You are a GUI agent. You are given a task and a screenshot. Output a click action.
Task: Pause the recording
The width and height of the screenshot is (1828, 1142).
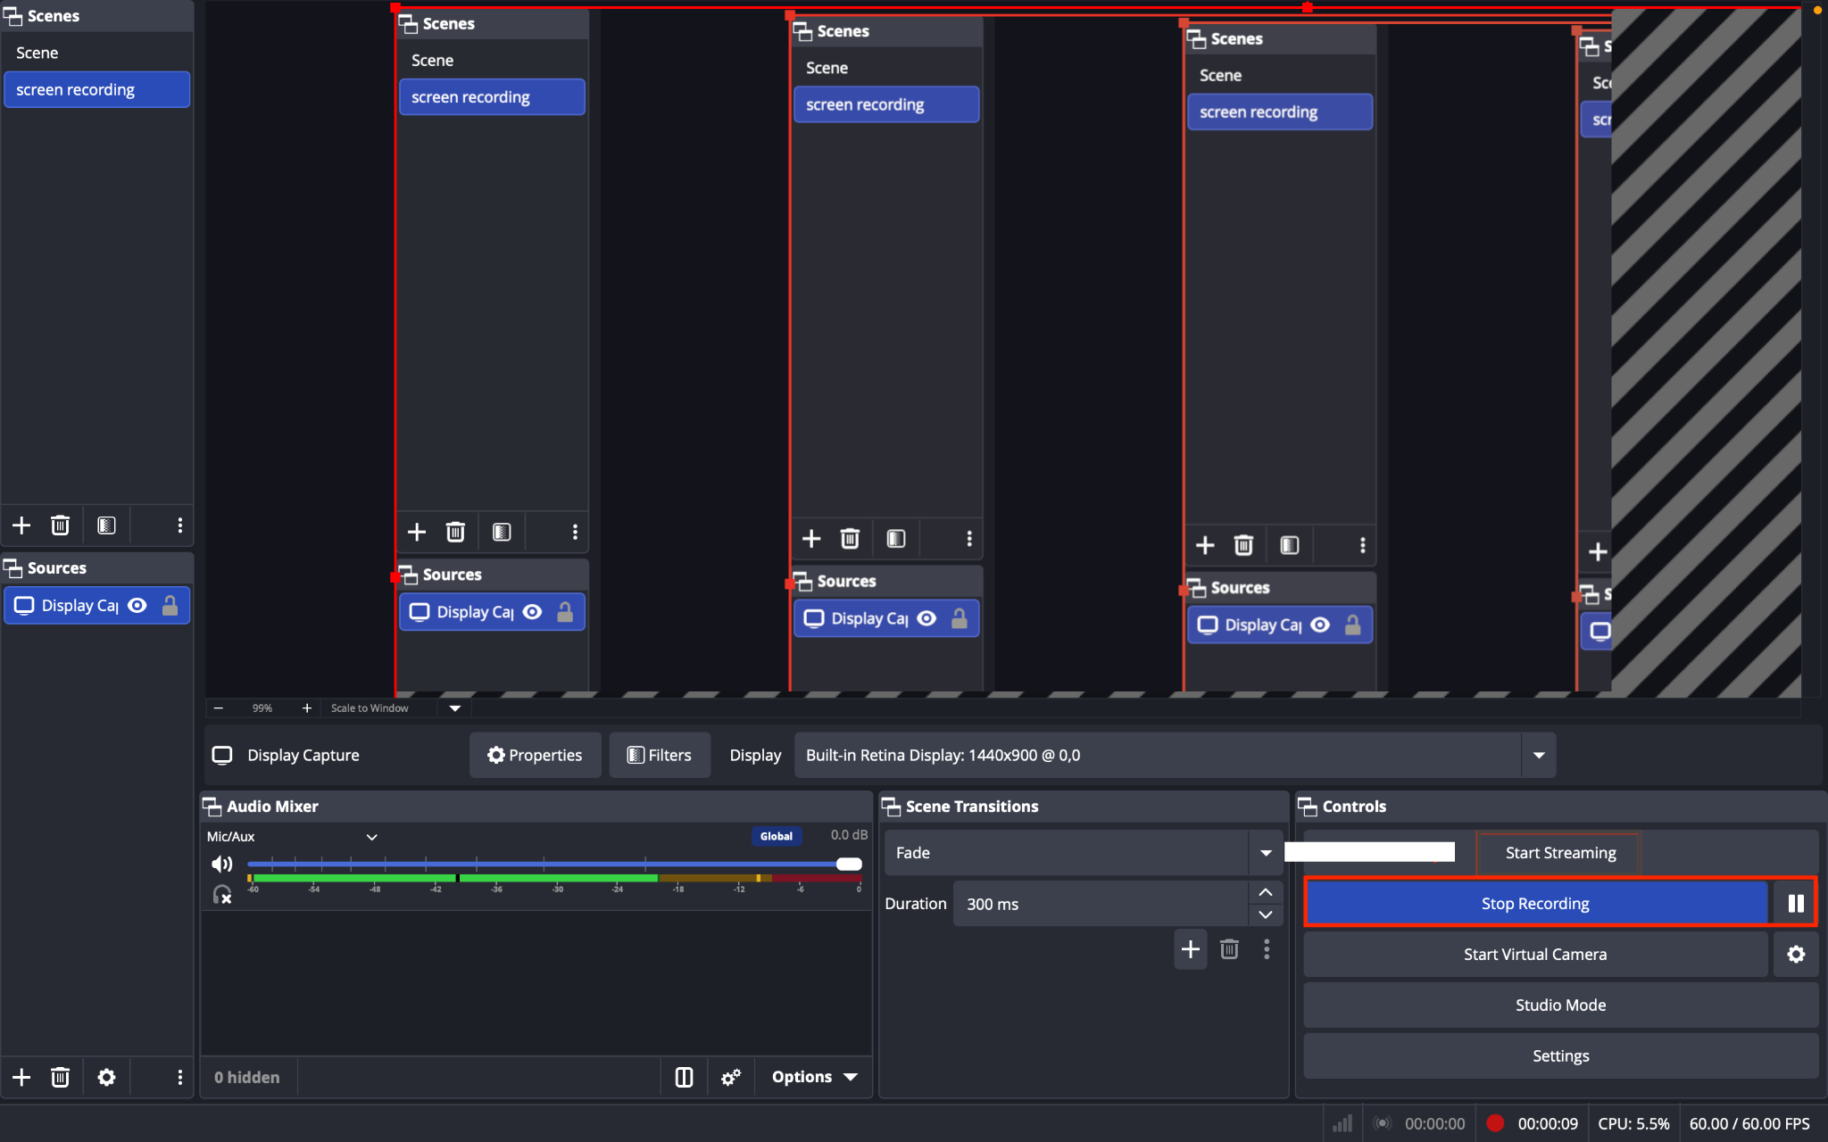[x=1796, y=904]
